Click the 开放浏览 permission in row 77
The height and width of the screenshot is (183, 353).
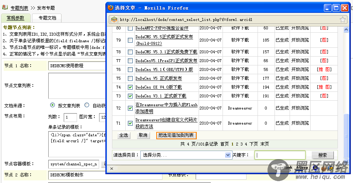point(300,61)
